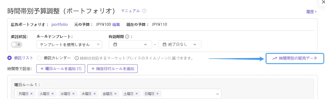The height and width of the screenshot is (99, 325).
Task: Remove 日曜日 tag
Action: pos(157,94)
